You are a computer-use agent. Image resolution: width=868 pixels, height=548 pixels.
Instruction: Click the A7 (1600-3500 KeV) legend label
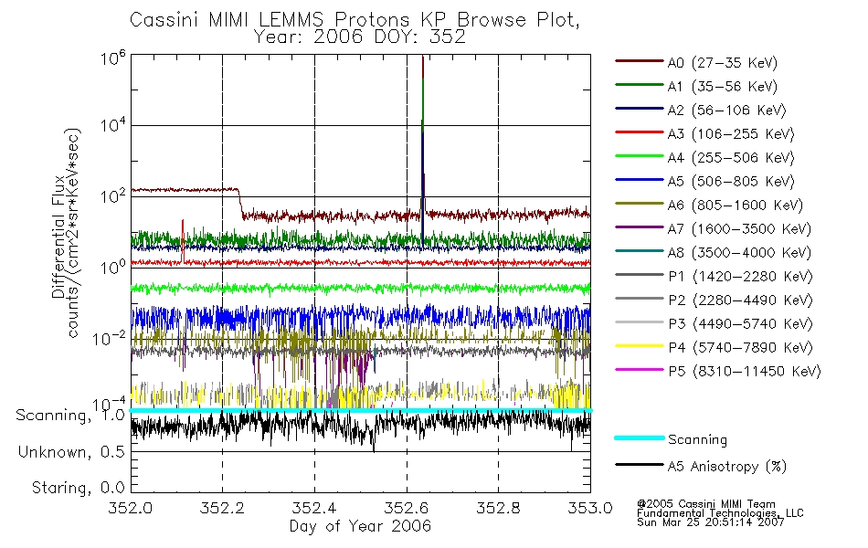tap(739, 229)
